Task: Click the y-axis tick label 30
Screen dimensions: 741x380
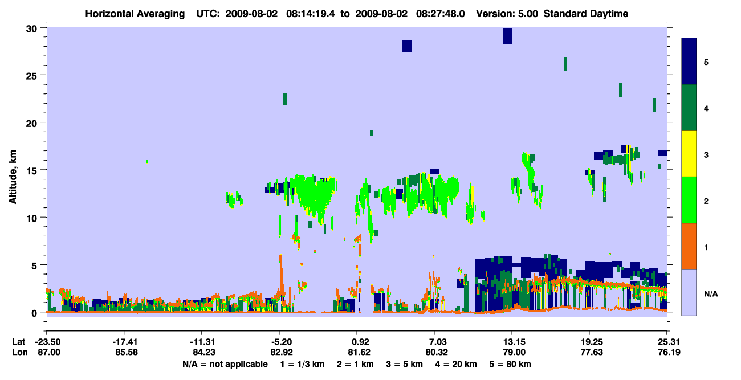Action: (33, 28)
